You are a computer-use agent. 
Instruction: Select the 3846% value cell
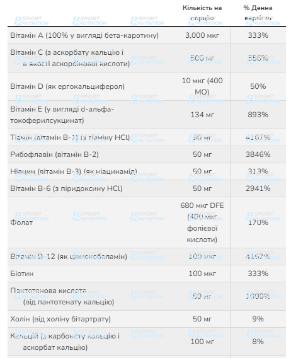click(x=258, y=154)
